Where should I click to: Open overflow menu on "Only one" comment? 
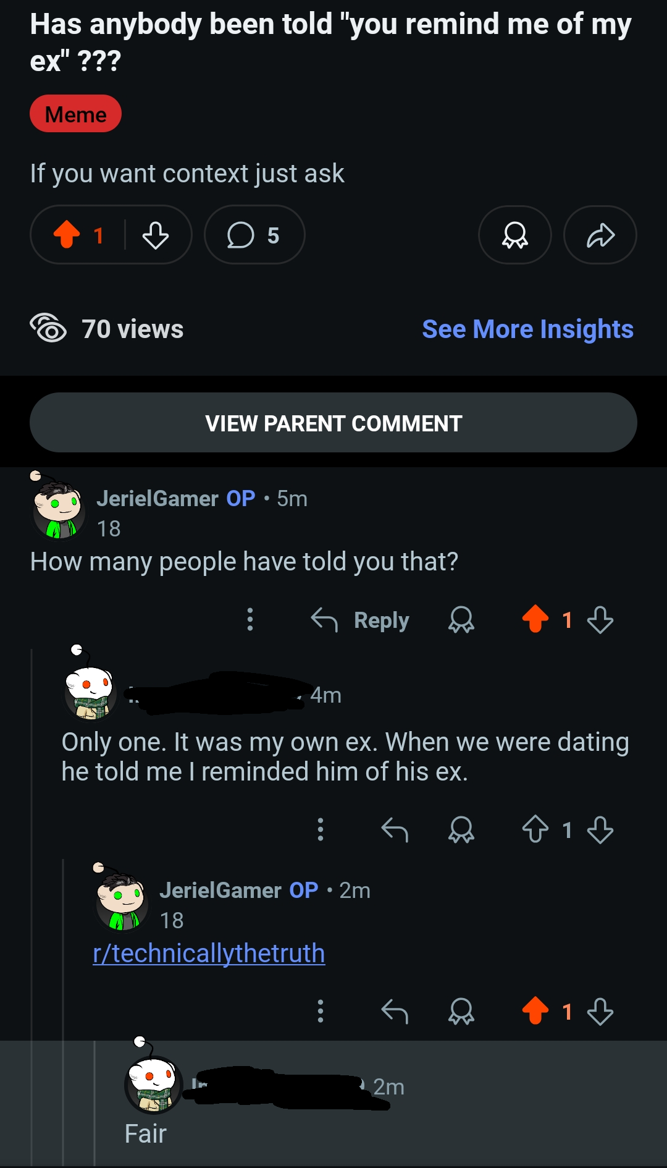pyautogui.click(x=320, y=829)
